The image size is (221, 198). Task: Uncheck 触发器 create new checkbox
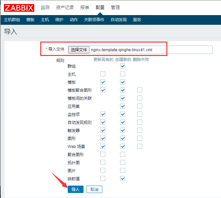(122, 130)
